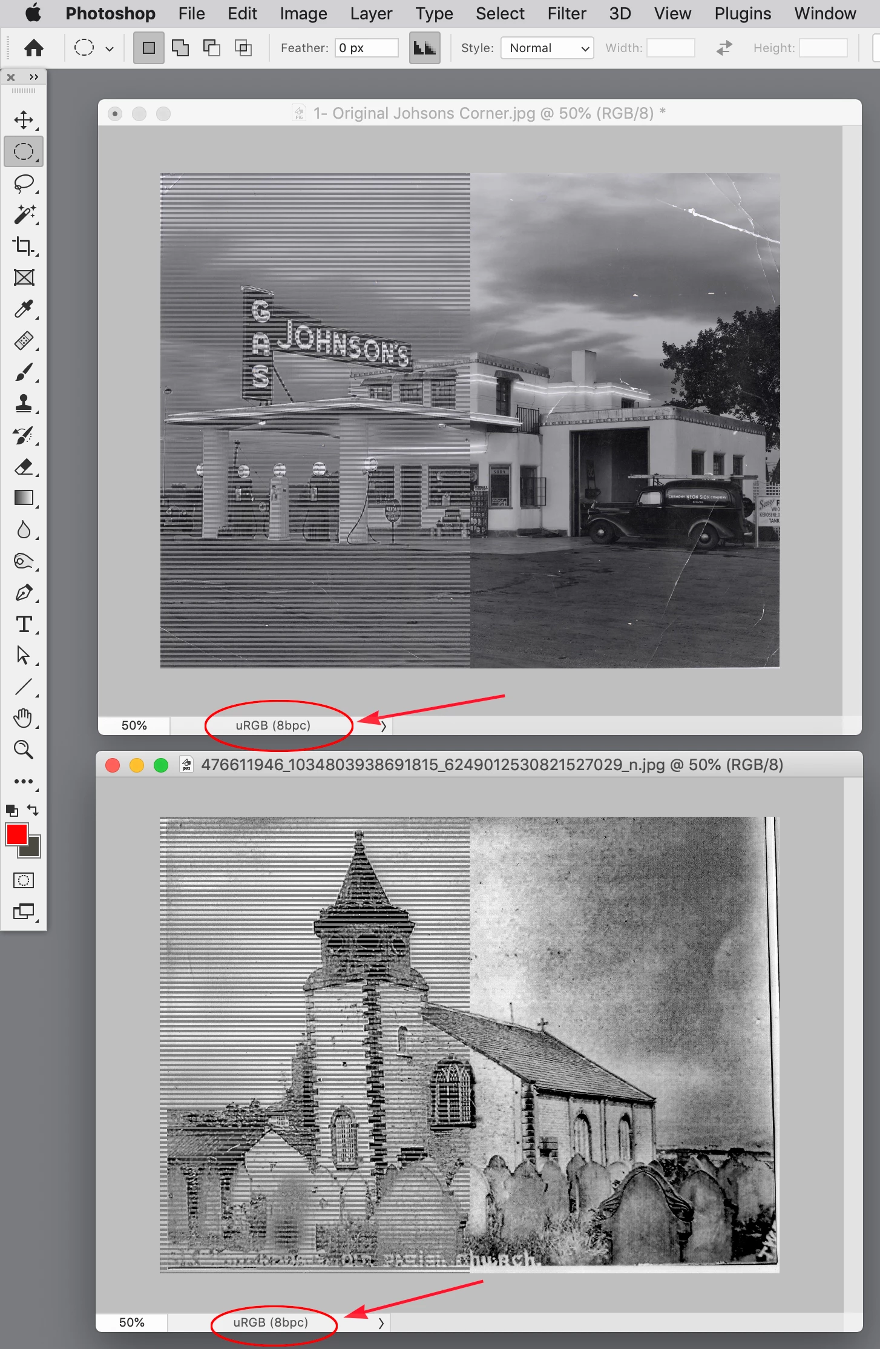880x1349 pixels.
Task: Choose Subtract from selection mode
Action: click(212, 48)
